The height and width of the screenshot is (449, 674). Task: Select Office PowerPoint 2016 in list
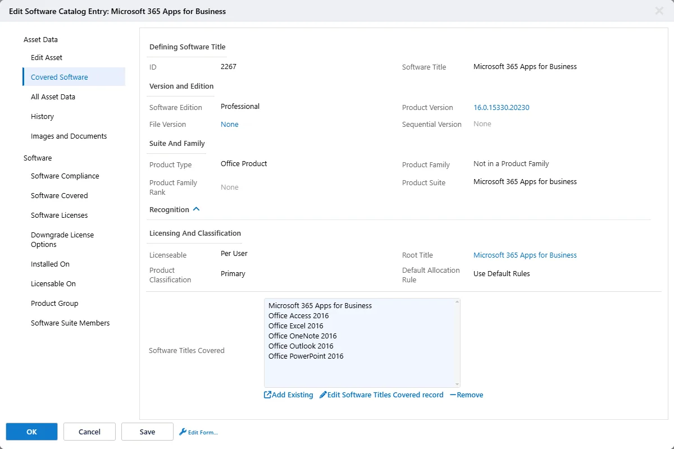(x=306, y=356)
